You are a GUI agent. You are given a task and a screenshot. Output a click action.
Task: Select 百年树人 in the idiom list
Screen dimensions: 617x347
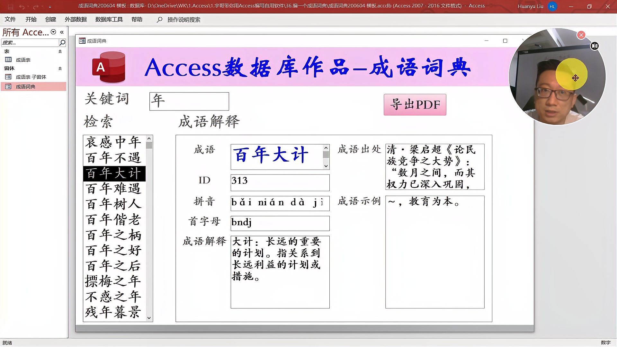point(114,204)
